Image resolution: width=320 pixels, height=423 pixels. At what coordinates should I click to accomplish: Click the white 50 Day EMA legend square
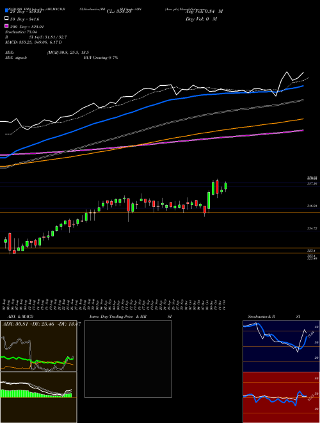7,18
